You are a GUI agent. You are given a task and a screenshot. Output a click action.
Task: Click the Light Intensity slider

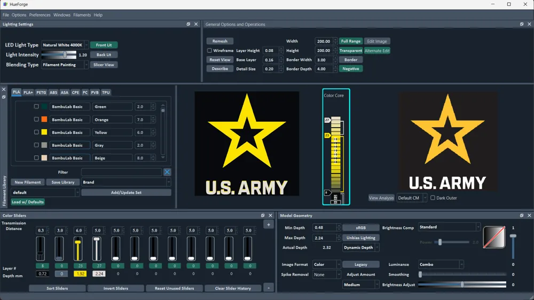click(x=59, y=54)
